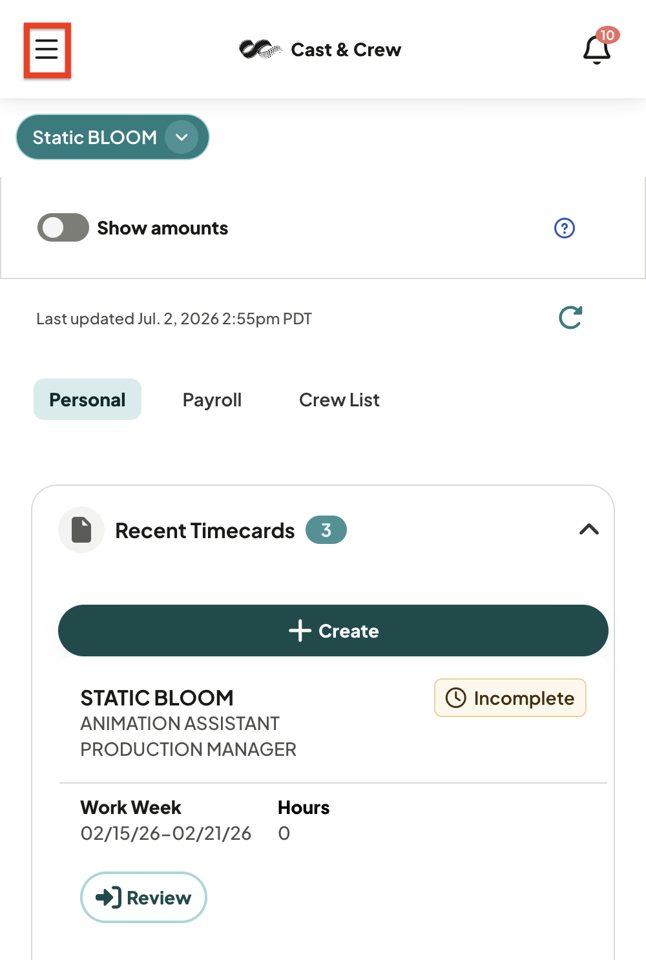Image resolution: width=646 pixels, height=960 pixels.
Task: Toggle the Show amounts switch
Action: (63, 227)
